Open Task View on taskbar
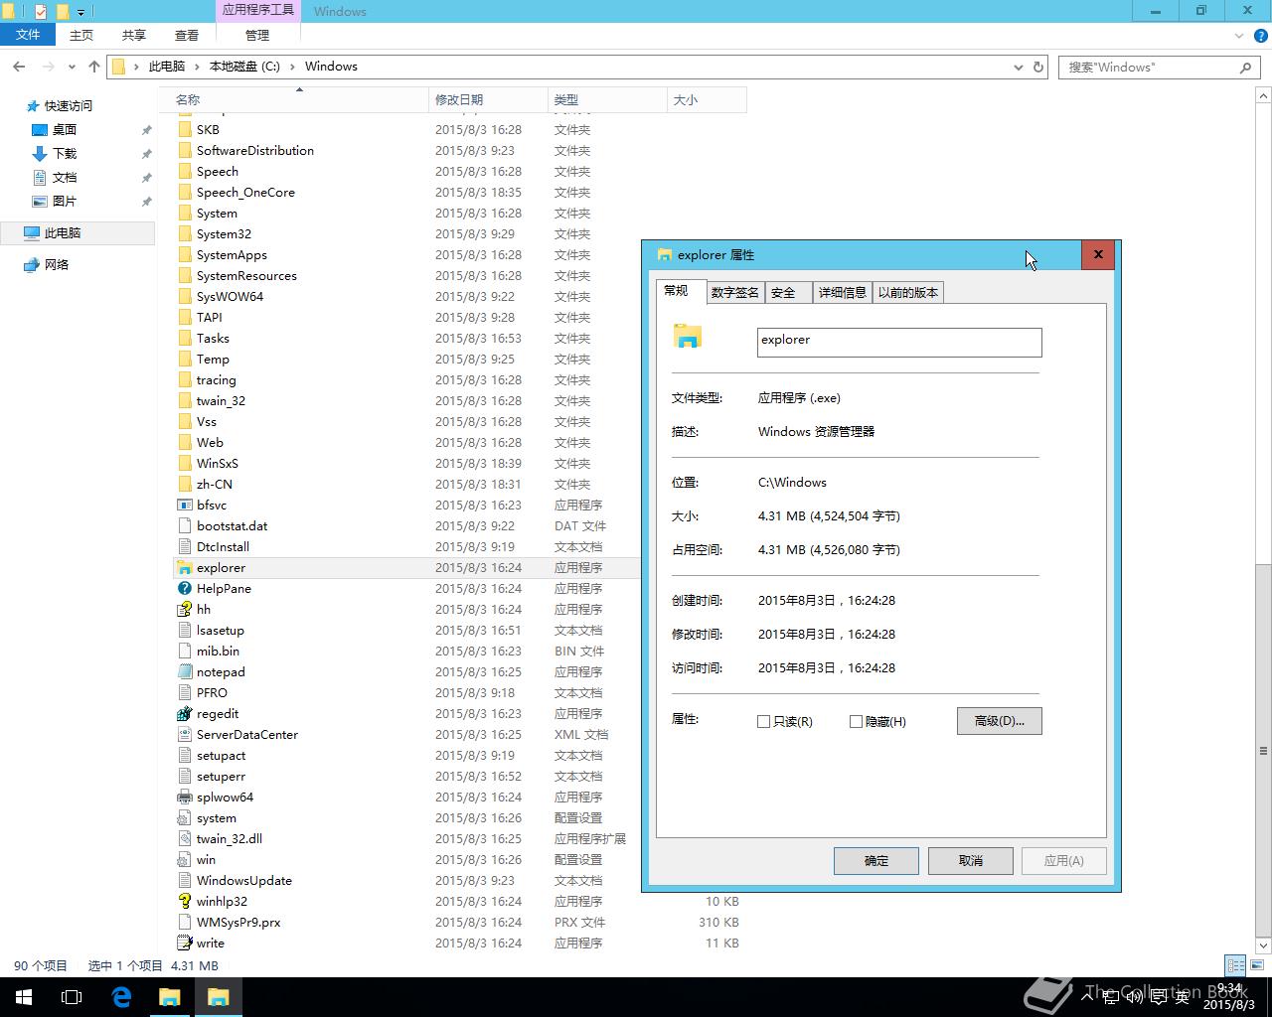This screenshot has width=1272, height=1017. click(72, 997)
